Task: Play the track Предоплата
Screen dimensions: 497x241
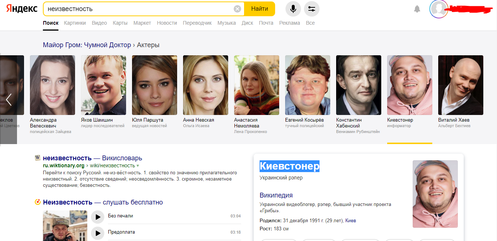Action: click(x=98, y=233)
